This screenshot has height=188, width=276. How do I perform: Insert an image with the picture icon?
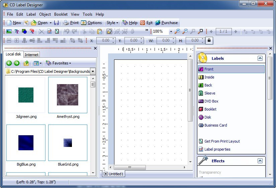(9, 31)
